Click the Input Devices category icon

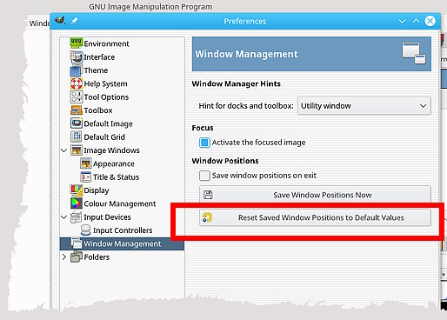pyautogui.click(x=77, y=217)
